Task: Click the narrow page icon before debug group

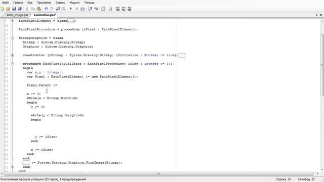Action: coord(110,9)
